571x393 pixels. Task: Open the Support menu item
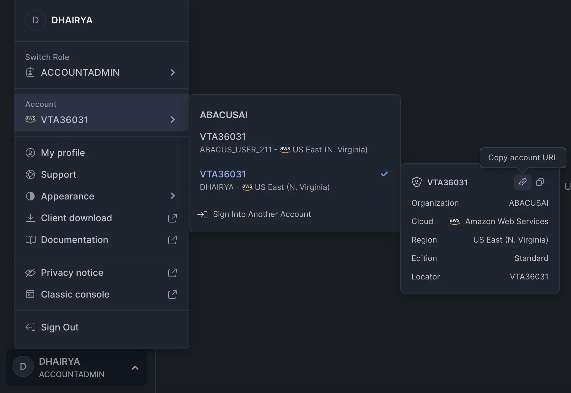coord(58,174)
